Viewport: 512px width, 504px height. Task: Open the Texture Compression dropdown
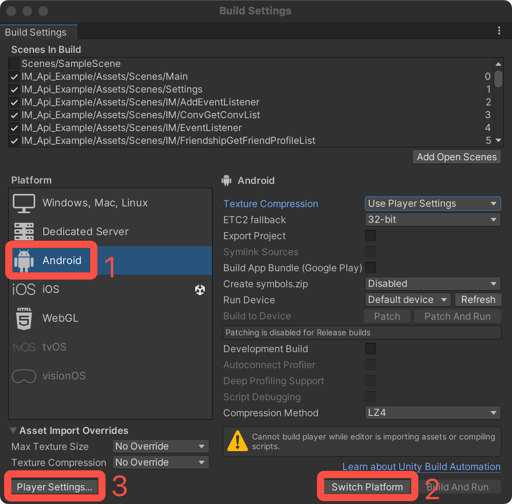click(432, 204)
